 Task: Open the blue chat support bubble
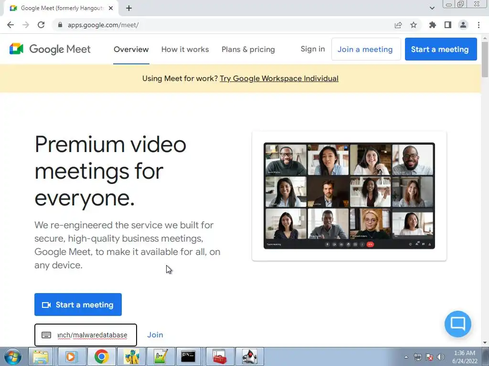(458, 324)
